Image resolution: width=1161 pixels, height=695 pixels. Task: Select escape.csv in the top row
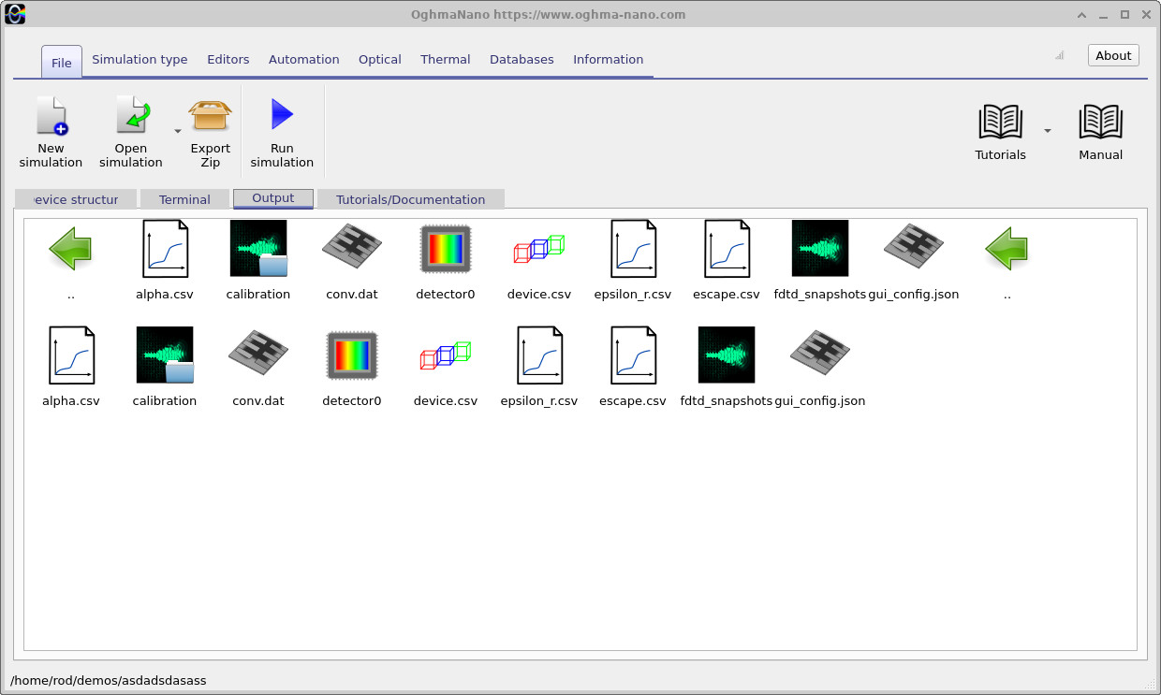pyautogui.click(x=727, y=260)
